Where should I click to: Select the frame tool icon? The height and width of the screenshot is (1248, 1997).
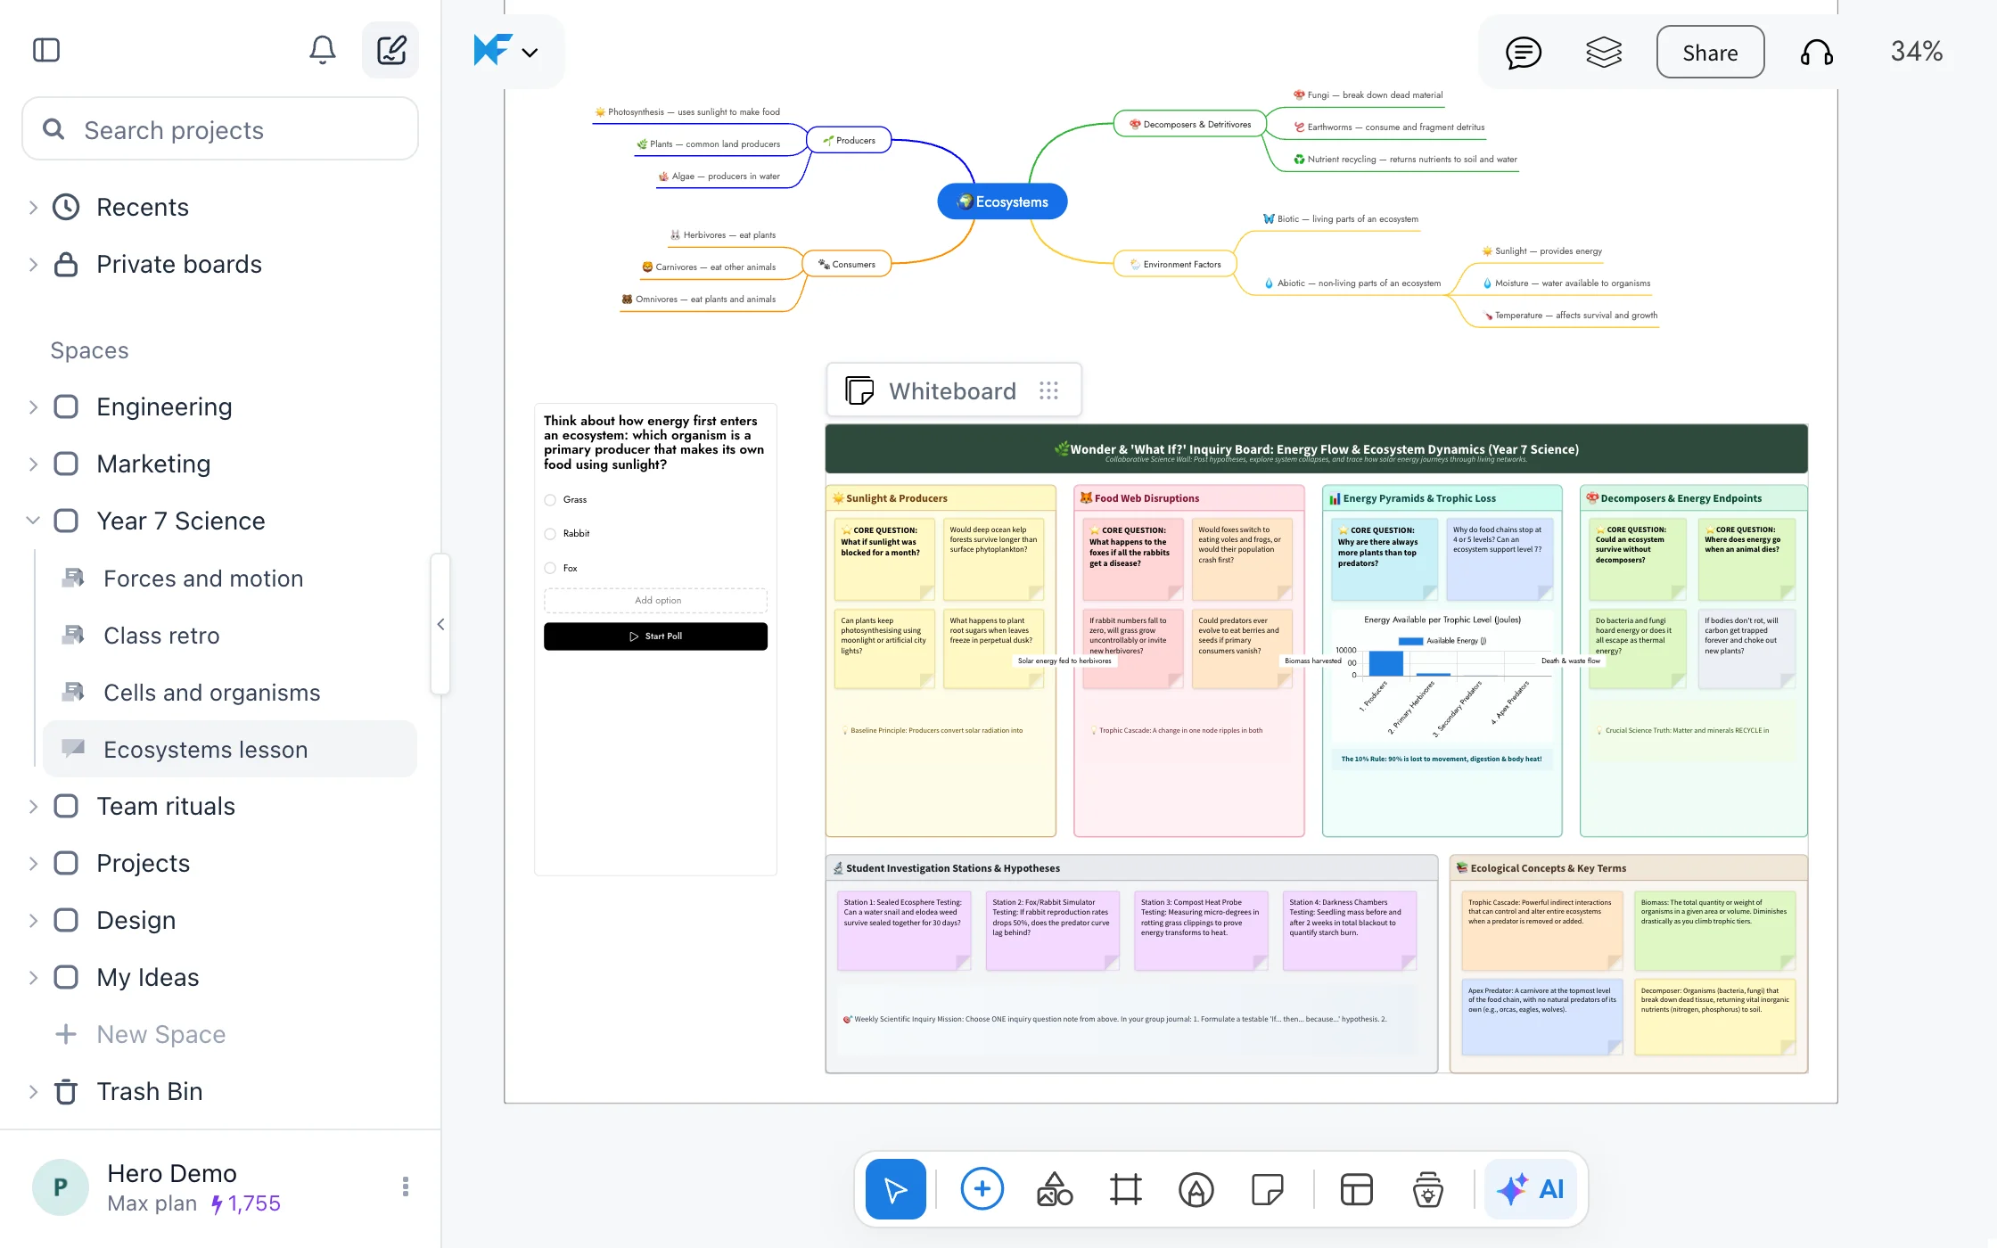coord(1125,1189)
